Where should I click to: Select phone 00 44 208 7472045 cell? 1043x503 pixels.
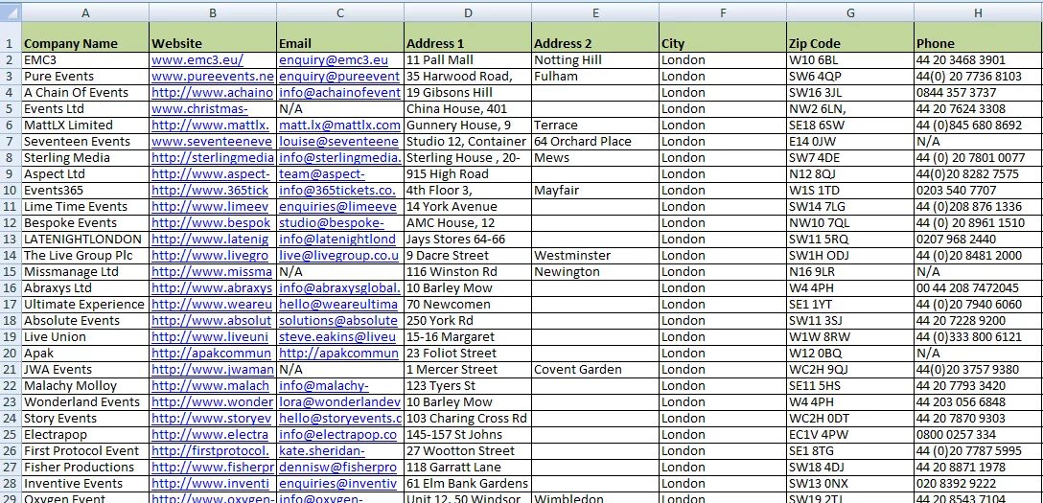(x=978, y=287)
